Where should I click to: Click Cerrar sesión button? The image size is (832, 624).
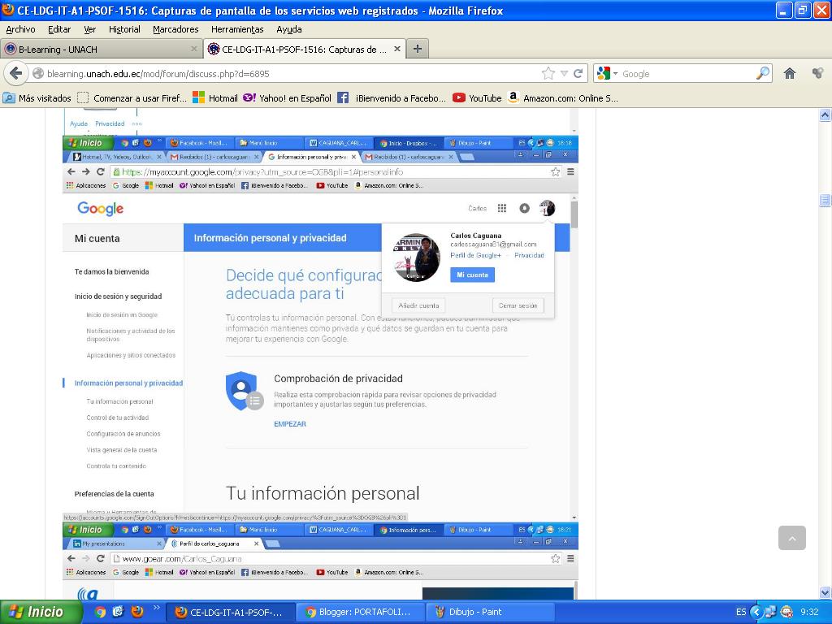tap(518, 305)
